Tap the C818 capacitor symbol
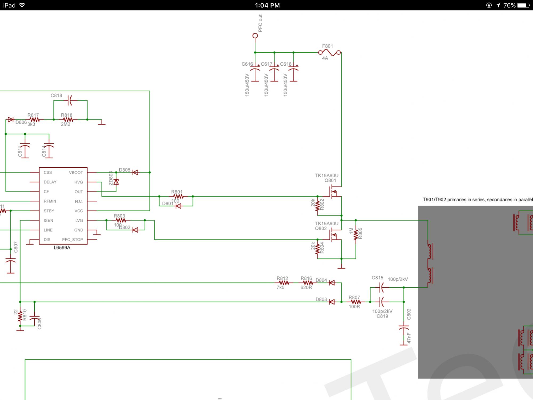533x400 pixels. point(70,101)
